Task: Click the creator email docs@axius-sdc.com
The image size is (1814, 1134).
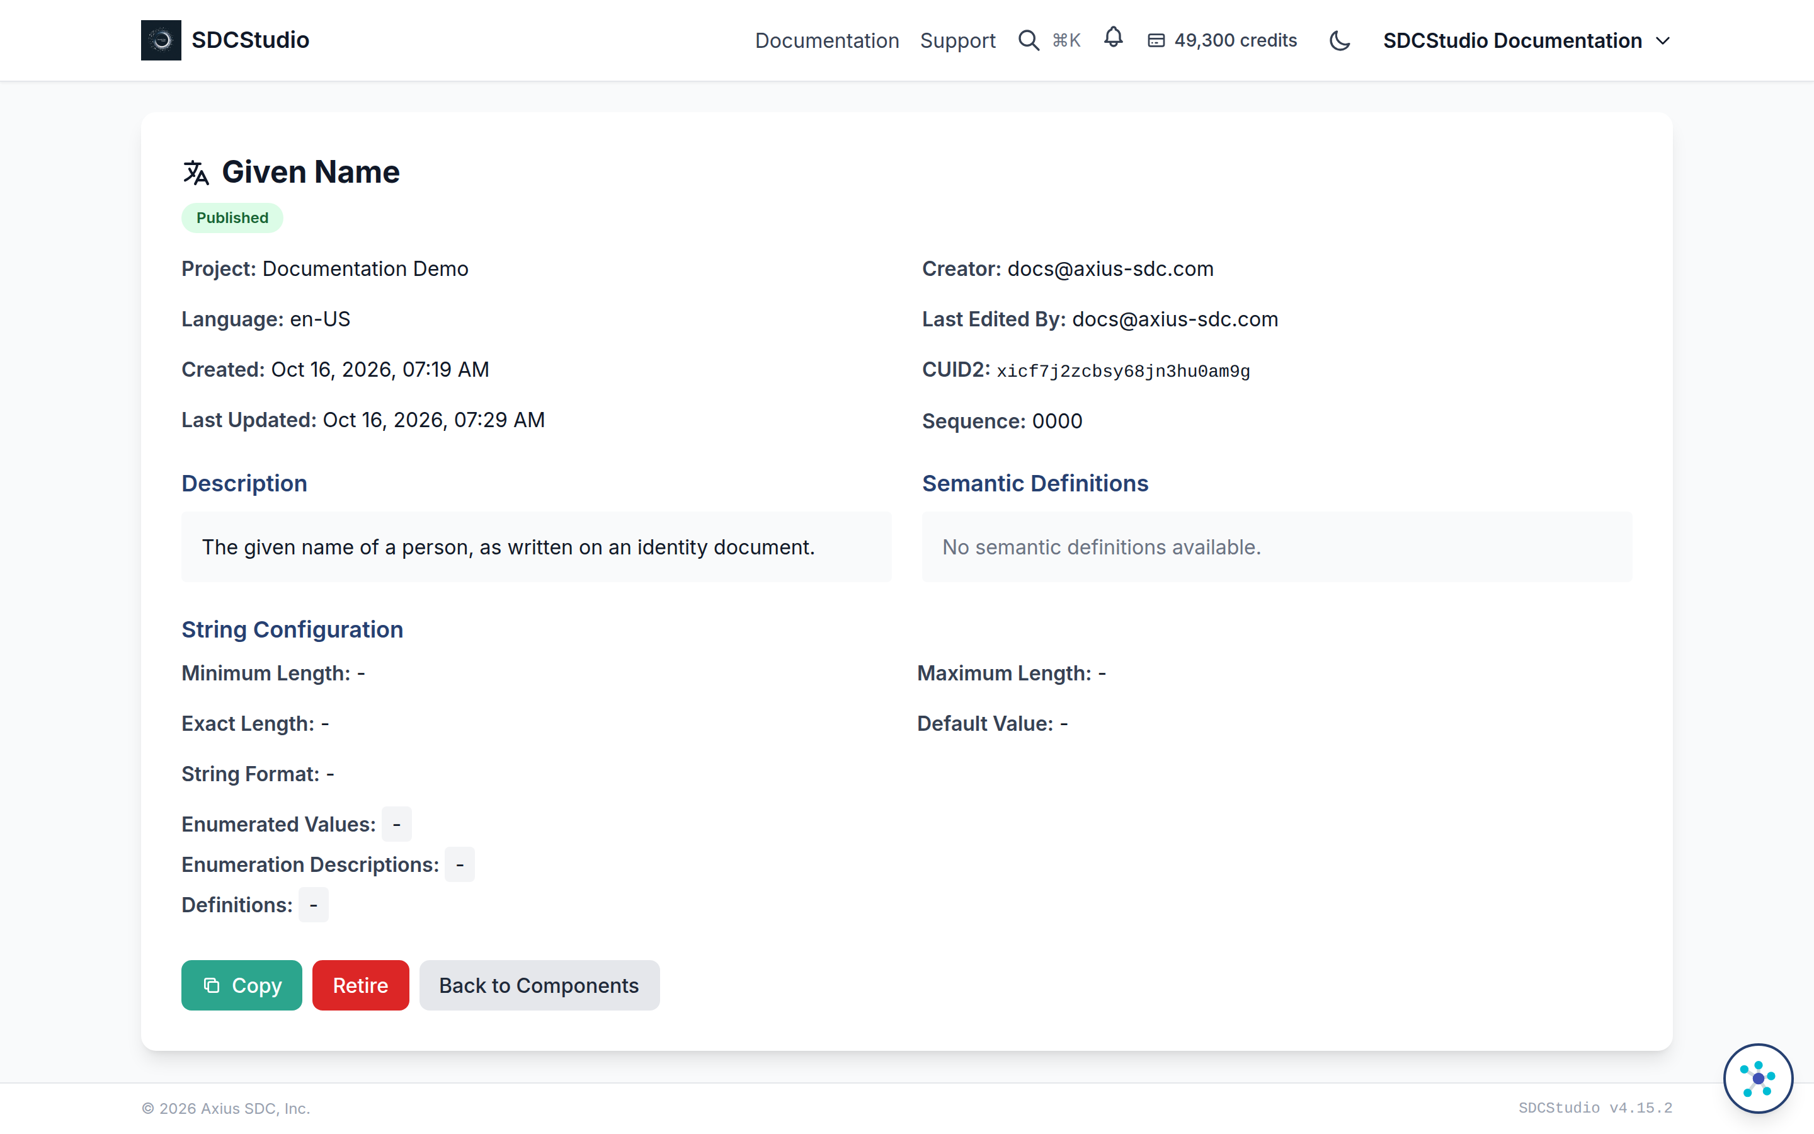Action: [x=1110, y=268]
